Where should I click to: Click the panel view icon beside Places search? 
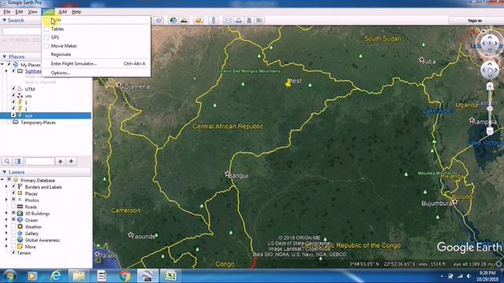(x=17, y=161)
